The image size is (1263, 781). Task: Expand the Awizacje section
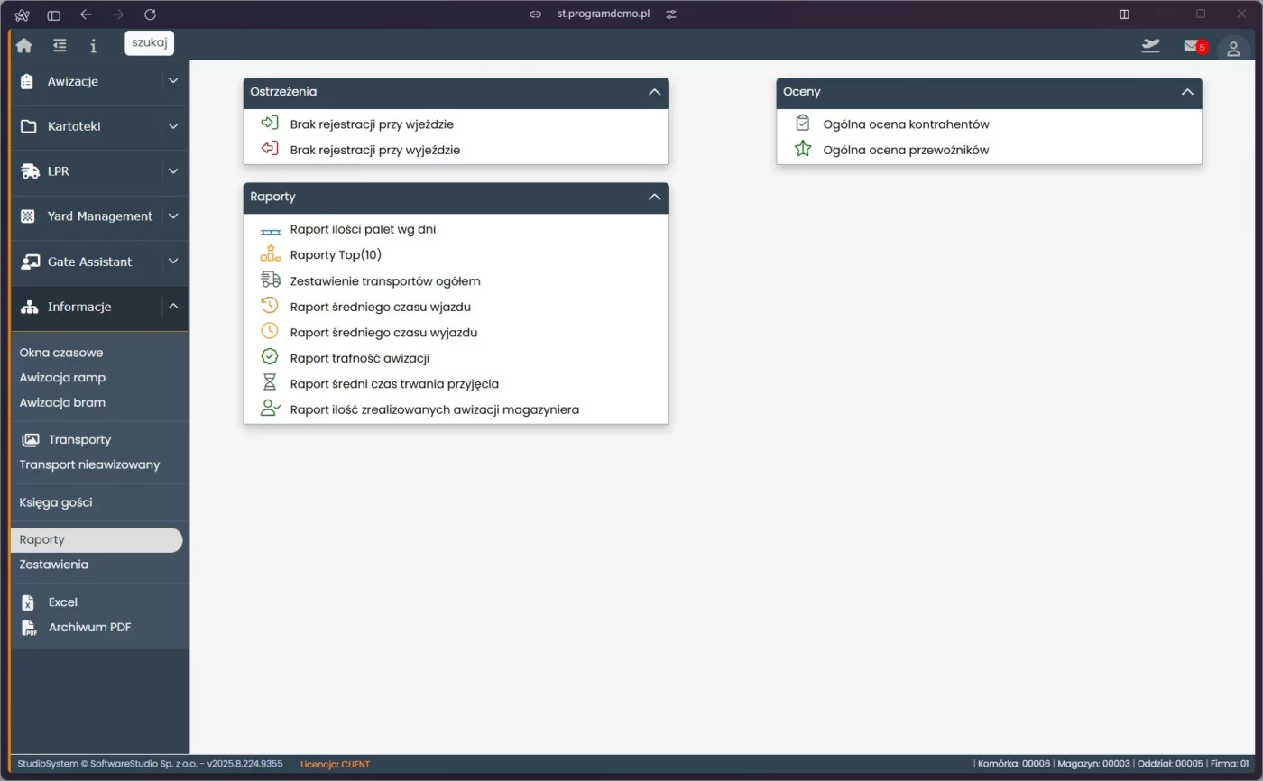(x=172, y=80)
